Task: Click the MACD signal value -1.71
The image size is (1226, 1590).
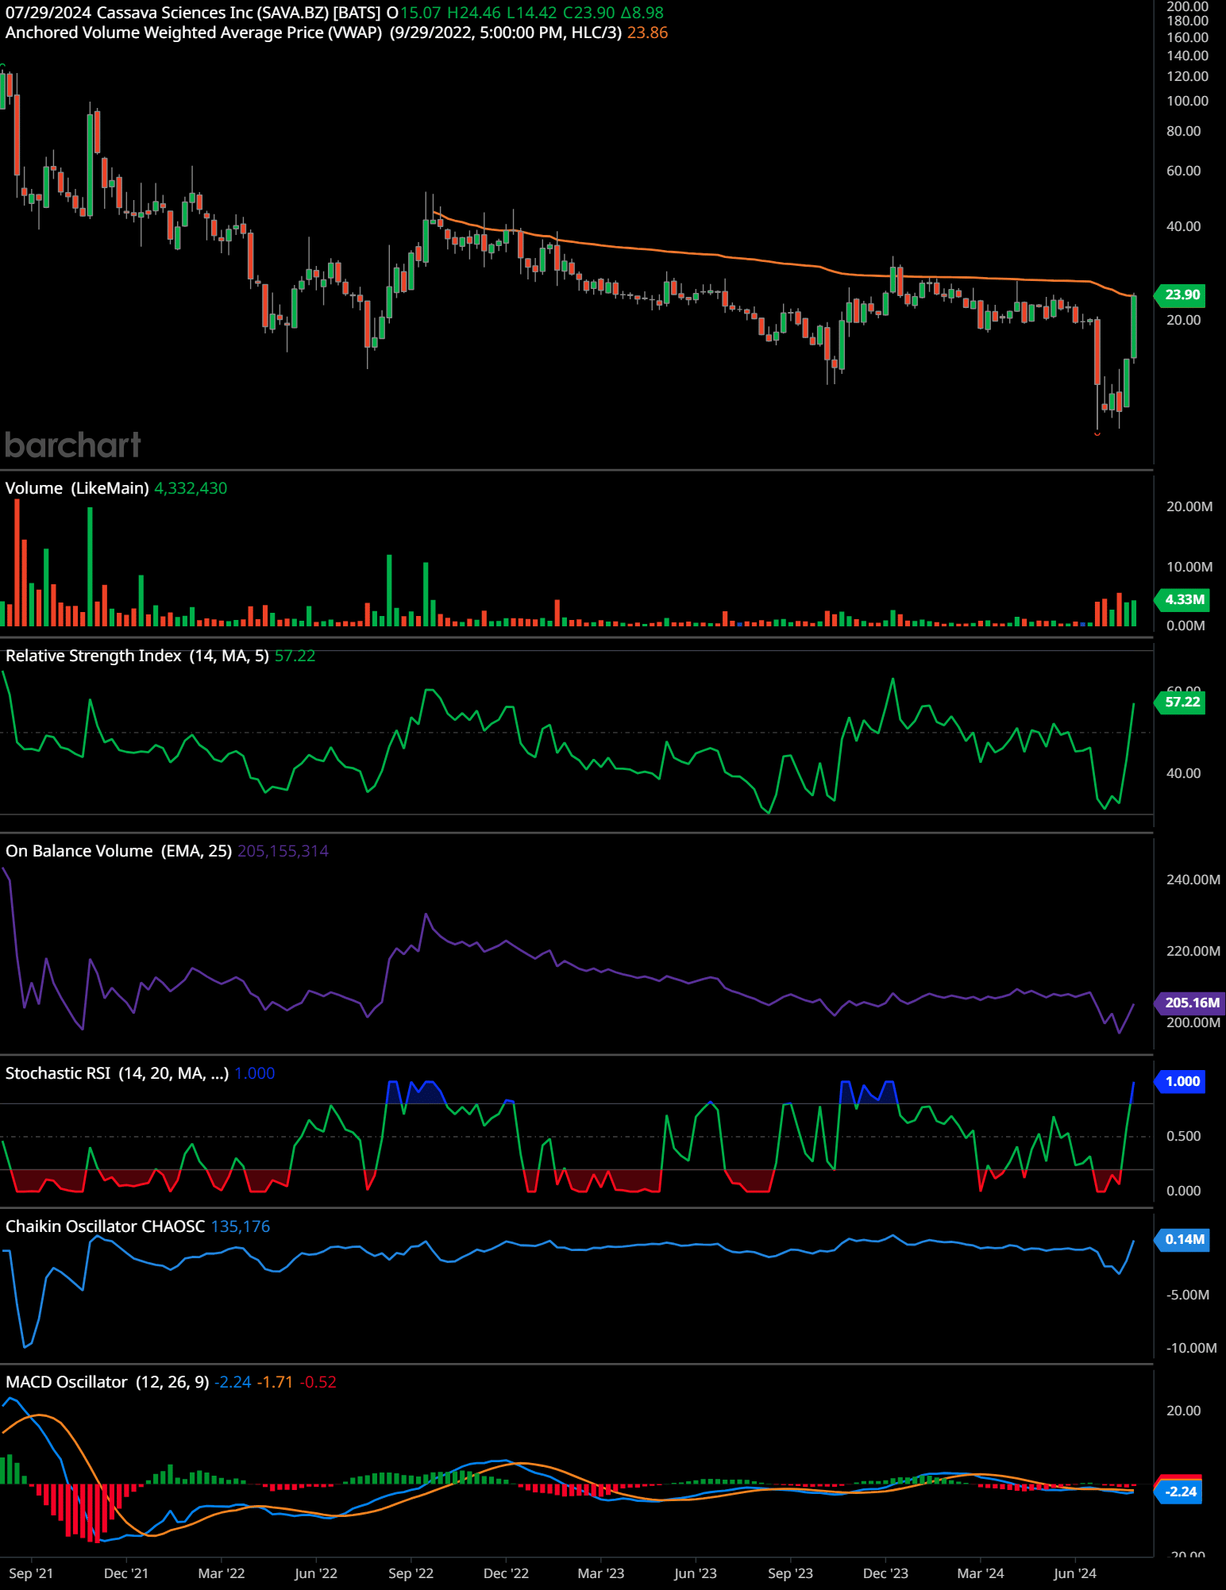Action: [x=275, y=1382]
